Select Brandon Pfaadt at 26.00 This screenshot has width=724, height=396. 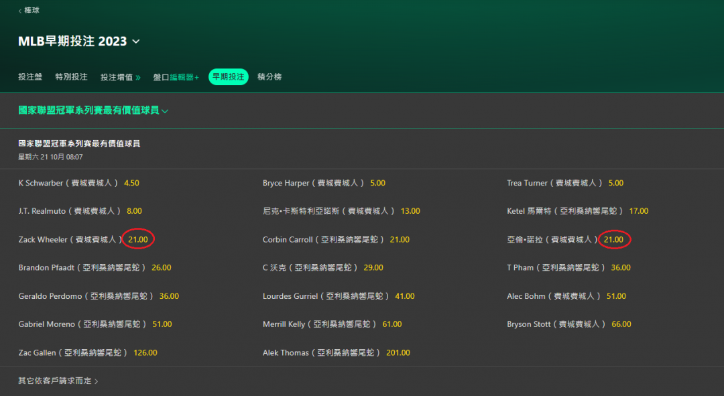click(162, 268)
